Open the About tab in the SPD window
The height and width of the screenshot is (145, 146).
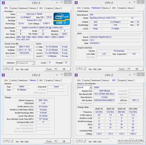click(x=131, y=81)
